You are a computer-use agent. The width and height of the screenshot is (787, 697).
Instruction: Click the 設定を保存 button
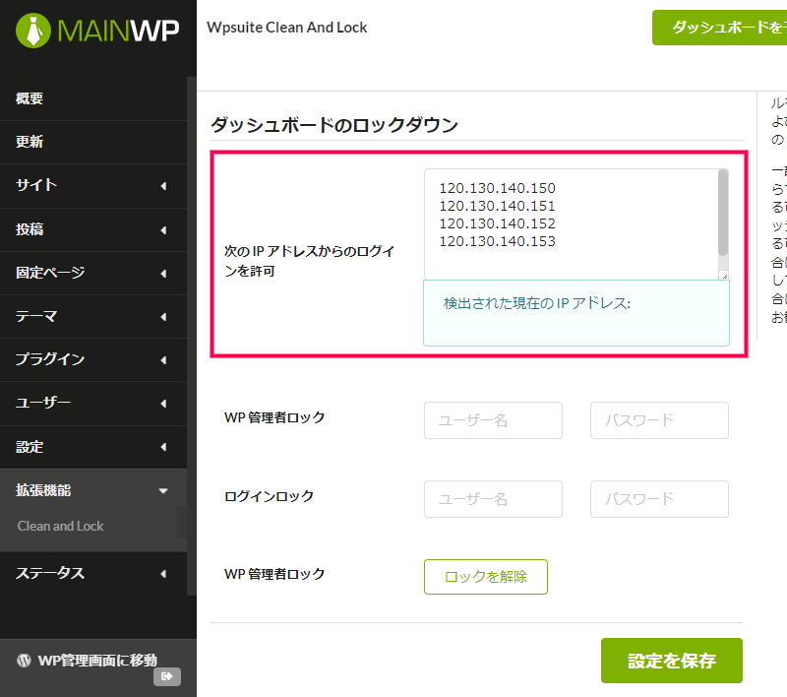(x=672, y=661)
